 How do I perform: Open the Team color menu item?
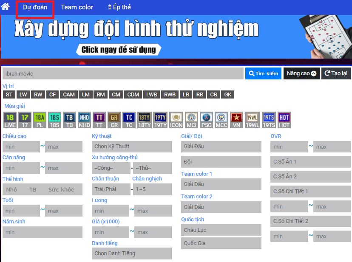point(77,7)
